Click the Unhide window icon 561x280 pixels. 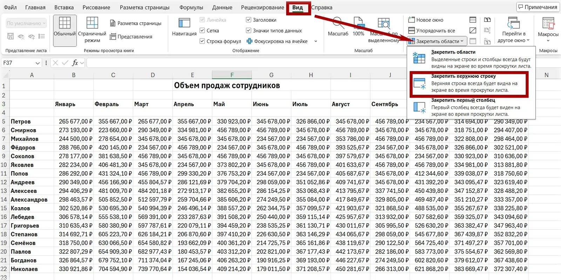473,41
